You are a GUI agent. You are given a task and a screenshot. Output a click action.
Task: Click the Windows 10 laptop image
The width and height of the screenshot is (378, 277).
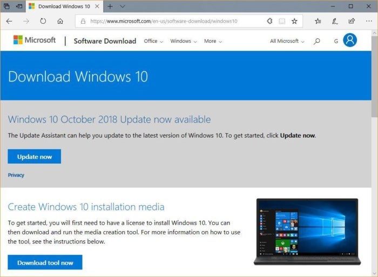(307, 232)
